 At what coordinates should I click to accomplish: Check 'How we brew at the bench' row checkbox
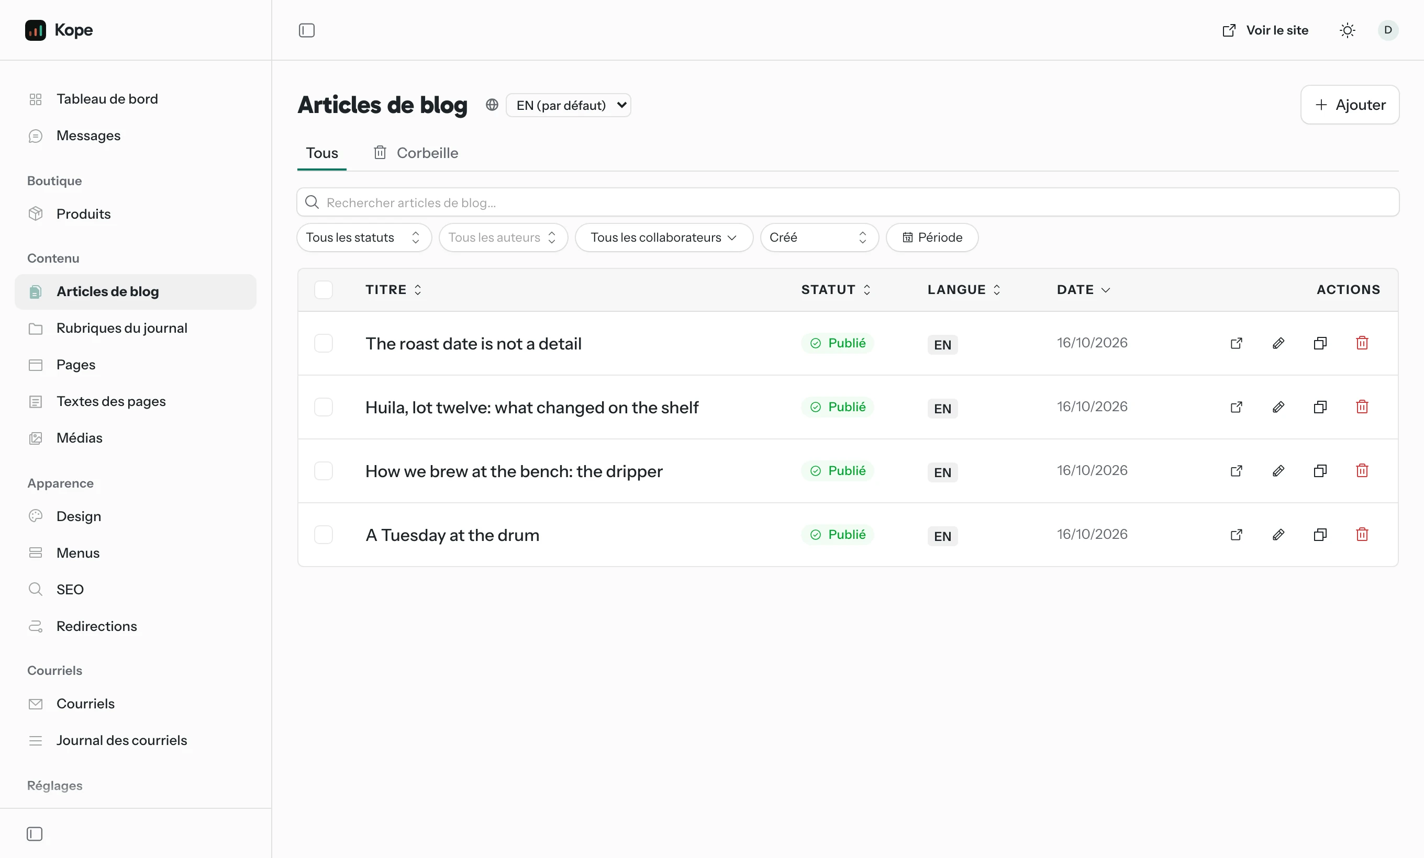pos(324,471)
